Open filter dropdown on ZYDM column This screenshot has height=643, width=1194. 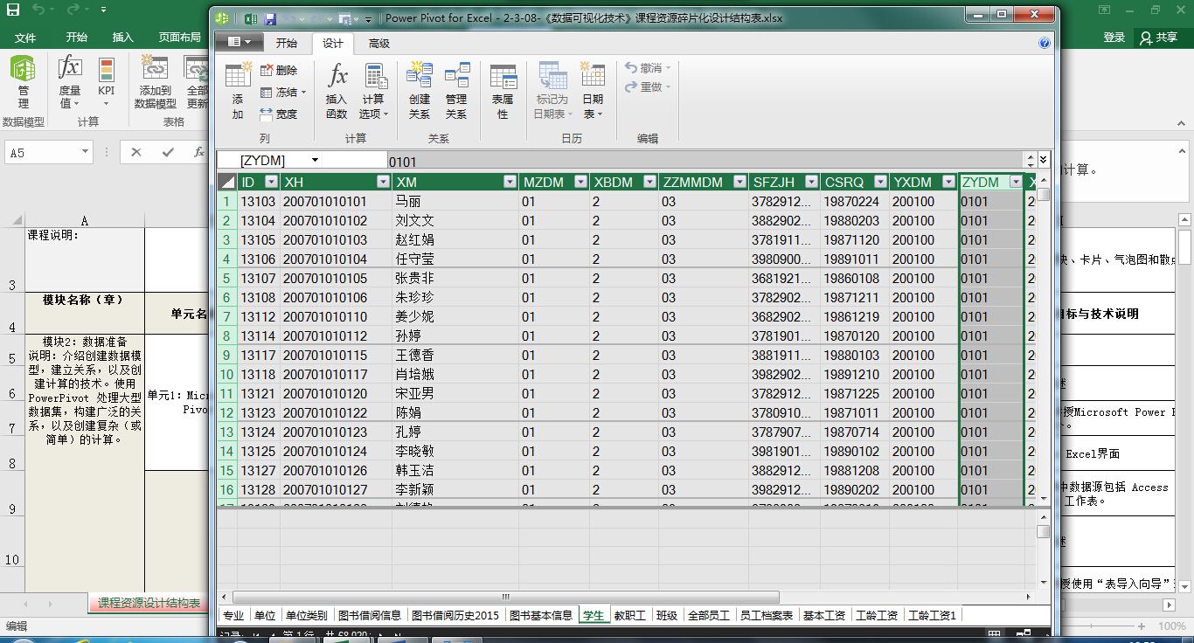point(1015,182)
